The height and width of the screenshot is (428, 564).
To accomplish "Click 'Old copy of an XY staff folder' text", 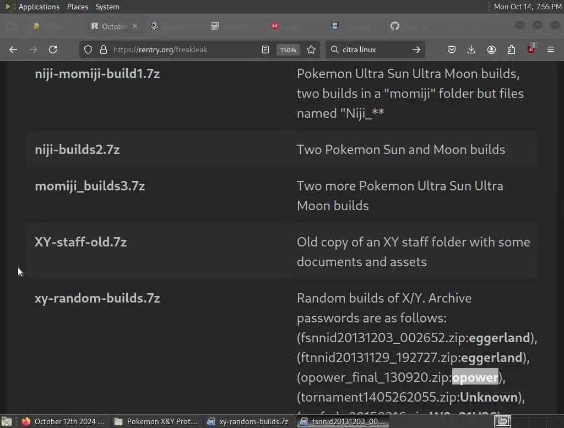I will point(382,242).
